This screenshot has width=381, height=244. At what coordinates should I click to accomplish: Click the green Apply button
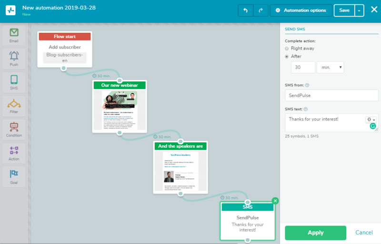point(315,233)
